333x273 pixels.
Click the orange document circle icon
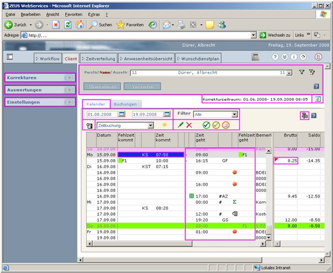pos(226,125)
